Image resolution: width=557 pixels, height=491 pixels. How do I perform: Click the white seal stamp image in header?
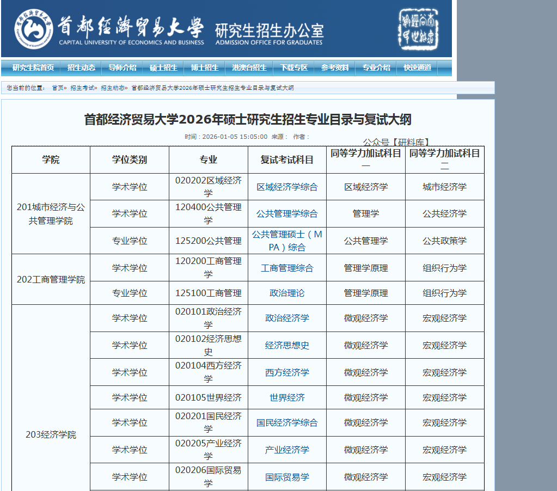pyautogui.click(x=419, y=28)
